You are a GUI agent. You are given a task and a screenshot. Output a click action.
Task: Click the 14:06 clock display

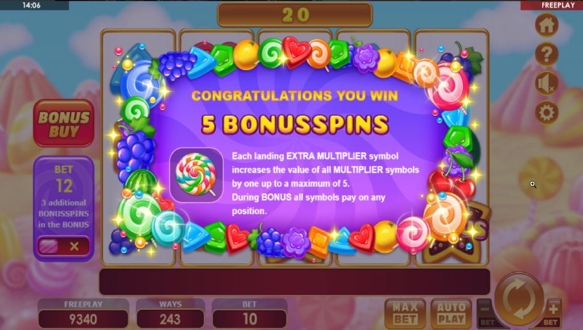32,5
